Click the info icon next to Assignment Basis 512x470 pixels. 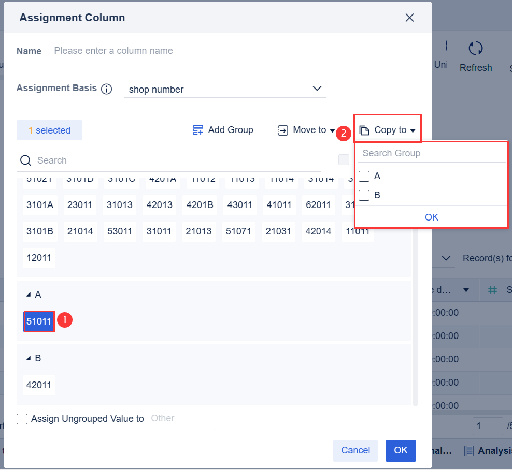click(x=106, y=89)
